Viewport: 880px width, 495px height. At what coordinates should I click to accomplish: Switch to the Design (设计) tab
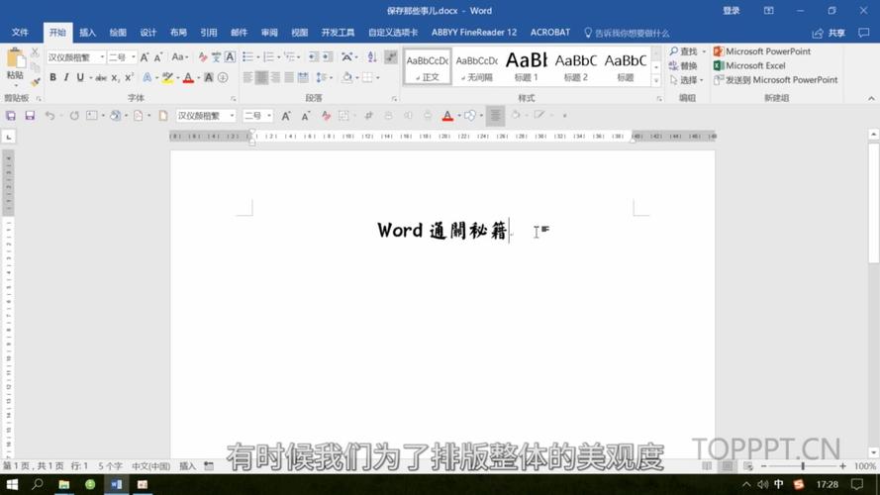[148, 33]
